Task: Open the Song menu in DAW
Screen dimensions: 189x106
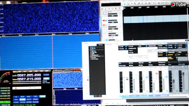Action: [x=110, y=1]
